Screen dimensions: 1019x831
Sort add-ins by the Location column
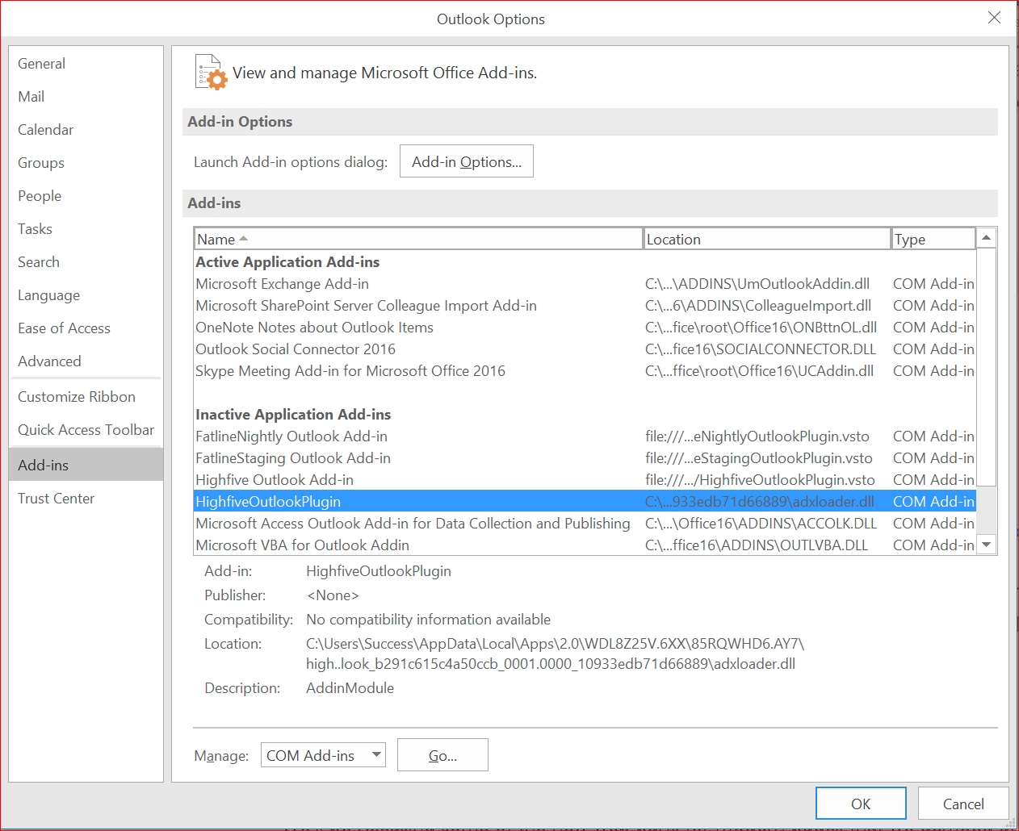[x=767, y=239]
